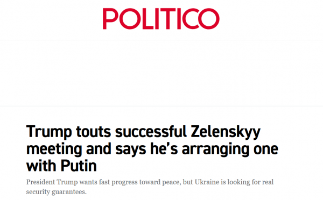Screen dimensions: 323x200
Task: Click the red POLITICO logo
Action: tap(161, 19)
